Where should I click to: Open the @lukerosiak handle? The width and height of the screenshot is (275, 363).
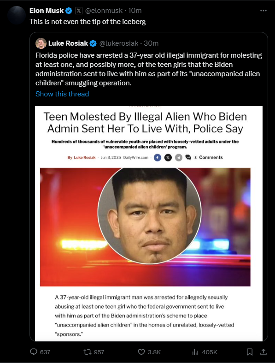tap(119, 43)
